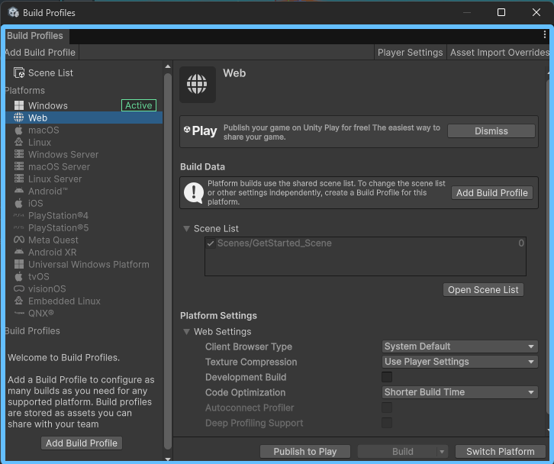
Task: Open Player Settings from the toolbar
Action: click(x=411, y=53)
